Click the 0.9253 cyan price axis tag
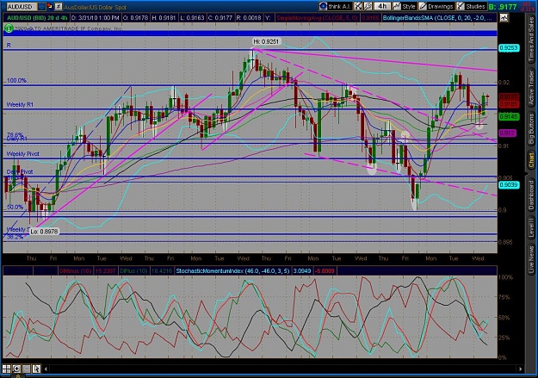Image resolution: width=538 pixels, height=378 pixels. tap(509, 48)
